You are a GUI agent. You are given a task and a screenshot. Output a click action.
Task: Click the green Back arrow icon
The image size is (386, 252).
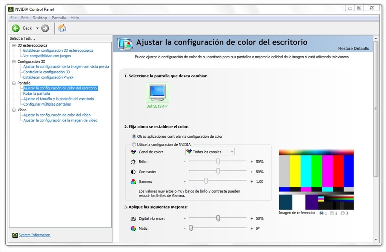coord(16,28)
